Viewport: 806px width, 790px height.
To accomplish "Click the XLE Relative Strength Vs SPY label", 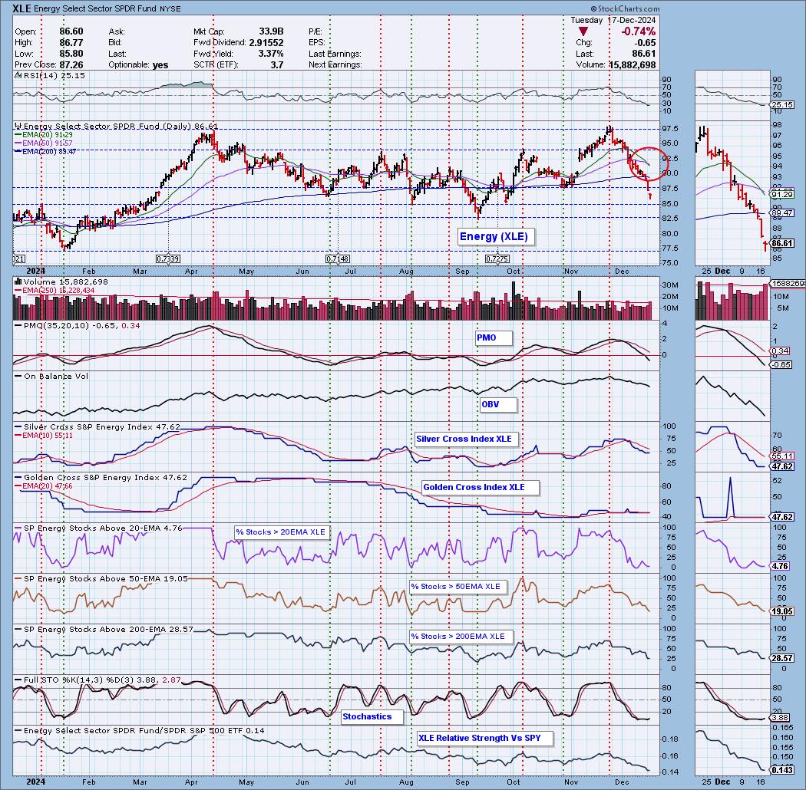I will (x=485, y=738).
